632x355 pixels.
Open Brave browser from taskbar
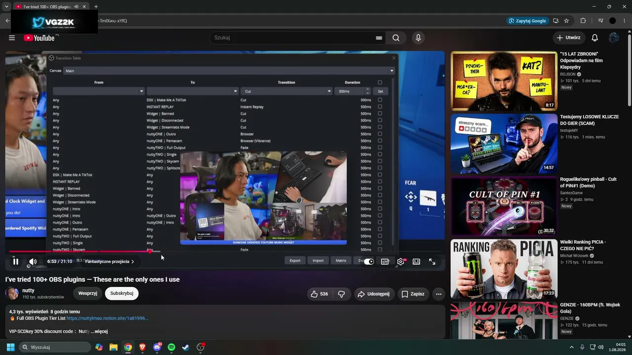(143, 347)
